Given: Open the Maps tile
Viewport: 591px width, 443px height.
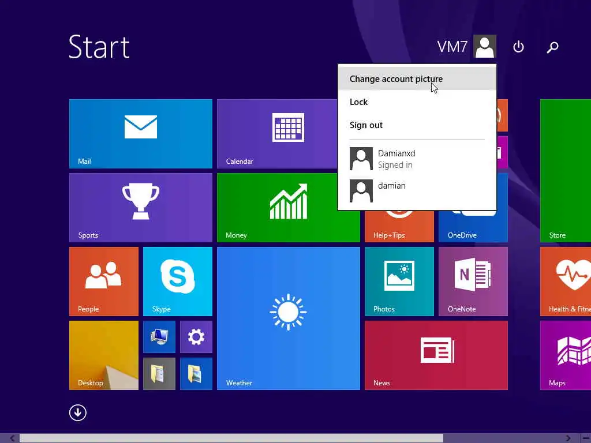Looking at the screenshot, I should coord(566,355).
